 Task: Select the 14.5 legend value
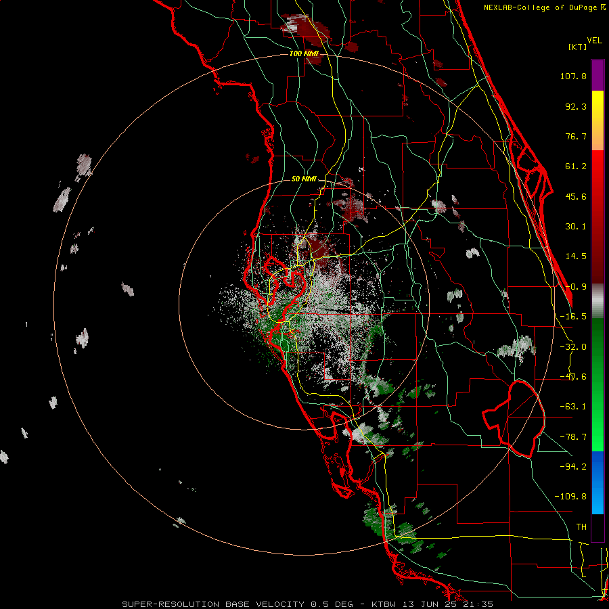coord(576,256)
